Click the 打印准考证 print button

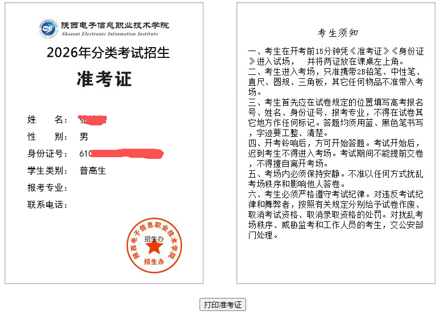pos(223,305)
